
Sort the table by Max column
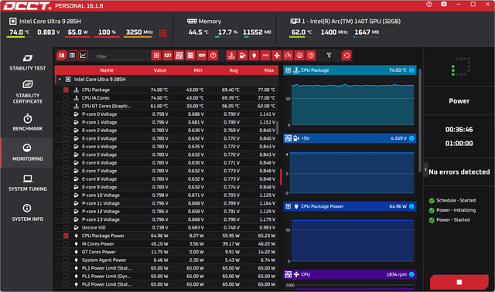click(269, 70)
